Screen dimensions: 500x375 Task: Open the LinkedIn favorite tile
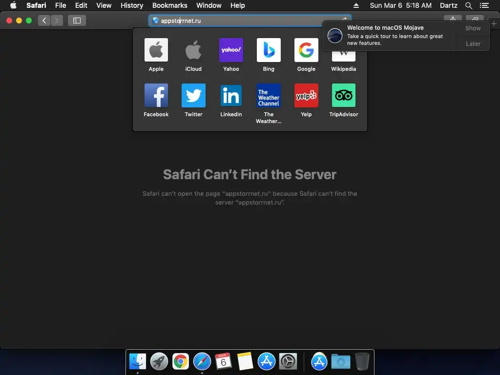click(231, 95)
